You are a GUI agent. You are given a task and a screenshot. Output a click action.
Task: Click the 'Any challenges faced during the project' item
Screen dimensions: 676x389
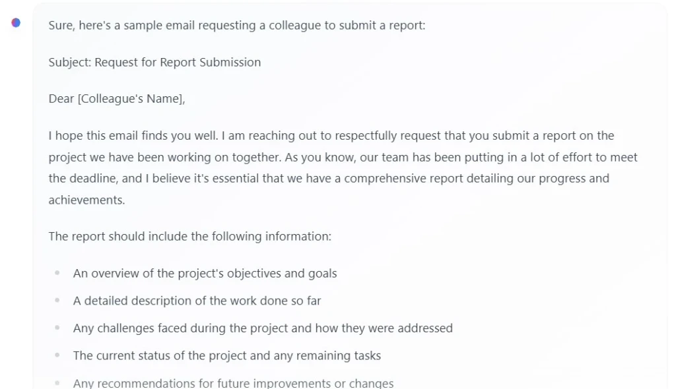[x=263, y=328]
